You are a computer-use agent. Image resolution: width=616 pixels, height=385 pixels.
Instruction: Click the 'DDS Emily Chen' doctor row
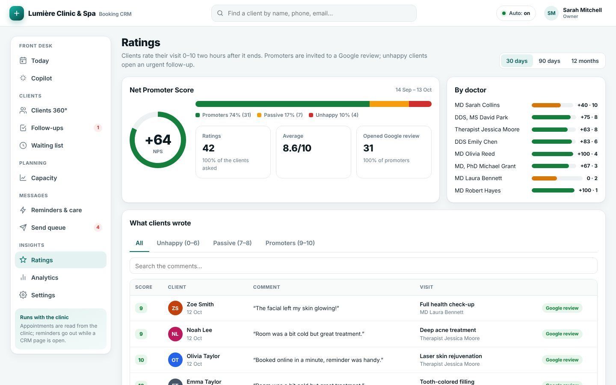(526, 142)
